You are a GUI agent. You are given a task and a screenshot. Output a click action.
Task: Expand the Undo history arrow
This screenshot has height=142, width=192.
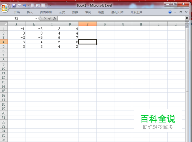(28, 6)
